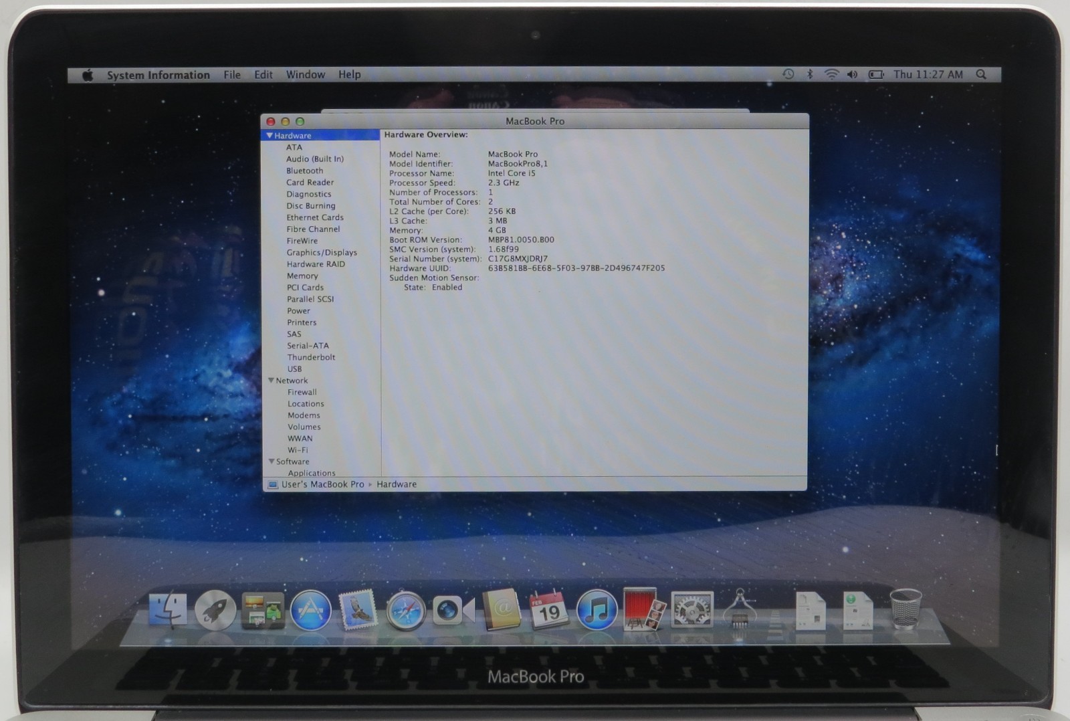Open System Preferences gear icon
1070x721 pixels.
click(x=691, y=609)
